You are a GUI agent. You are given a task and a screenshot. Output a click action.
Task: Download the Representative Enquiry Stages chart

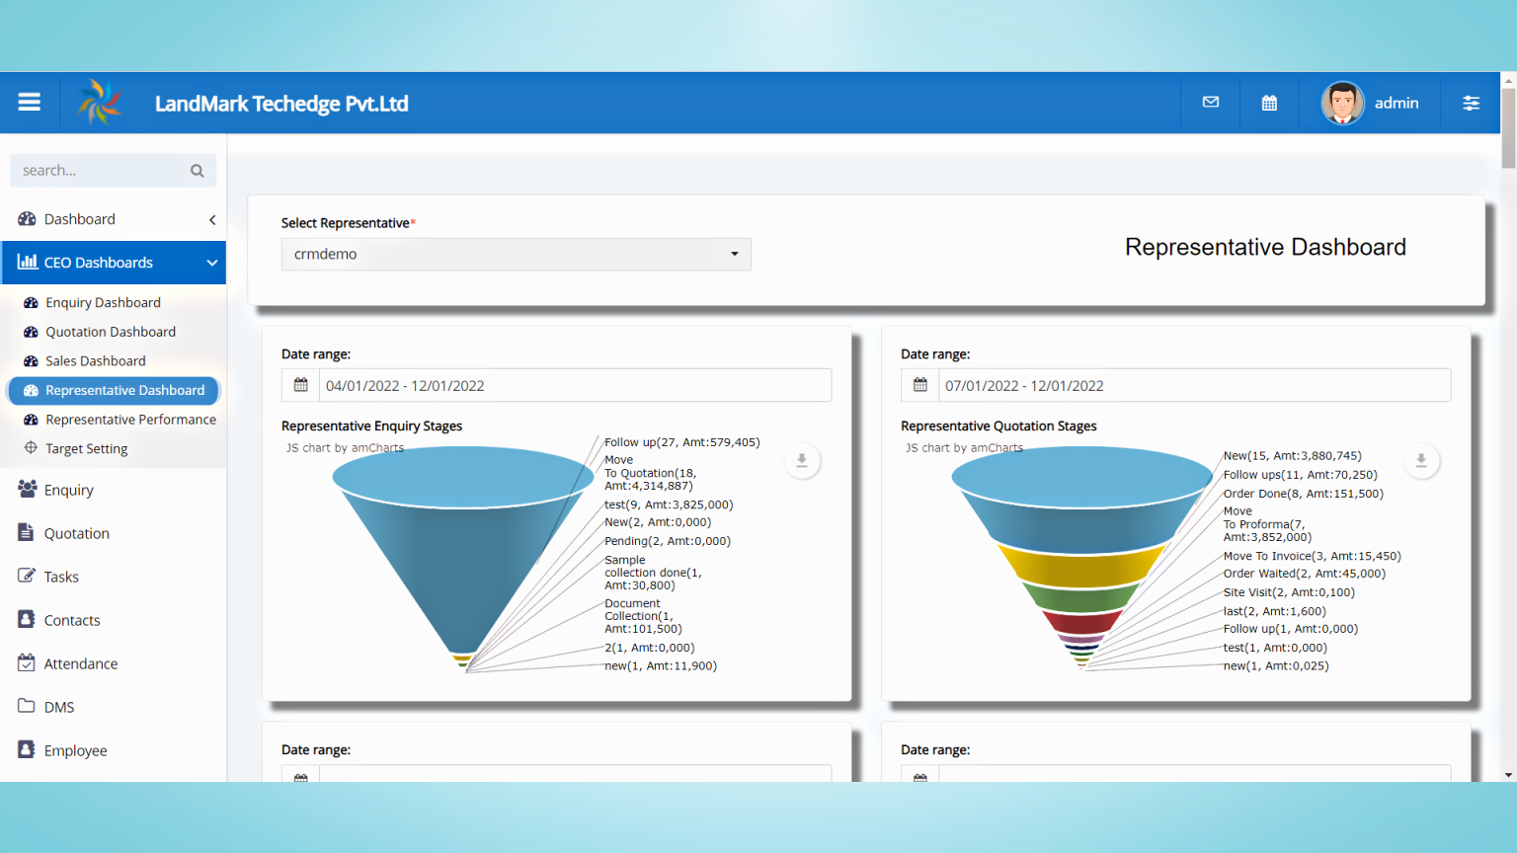click(x=802, y=460)
